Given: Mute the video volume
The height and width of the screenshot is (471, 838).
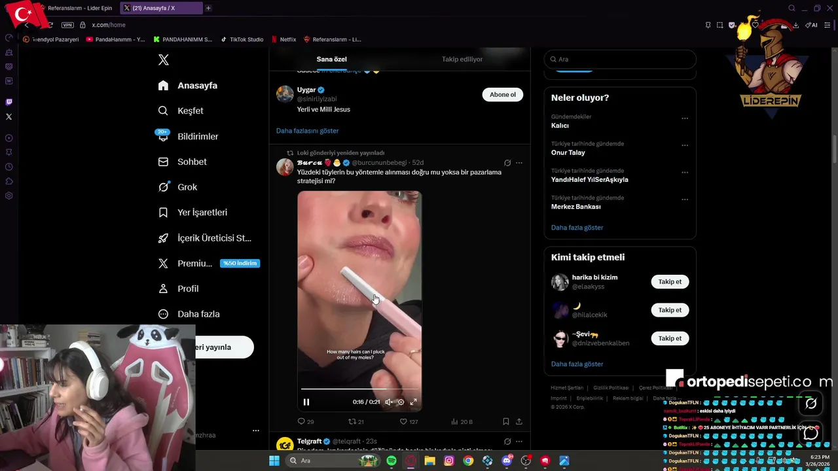Looking at the screenshot, I should click(388, 402).
